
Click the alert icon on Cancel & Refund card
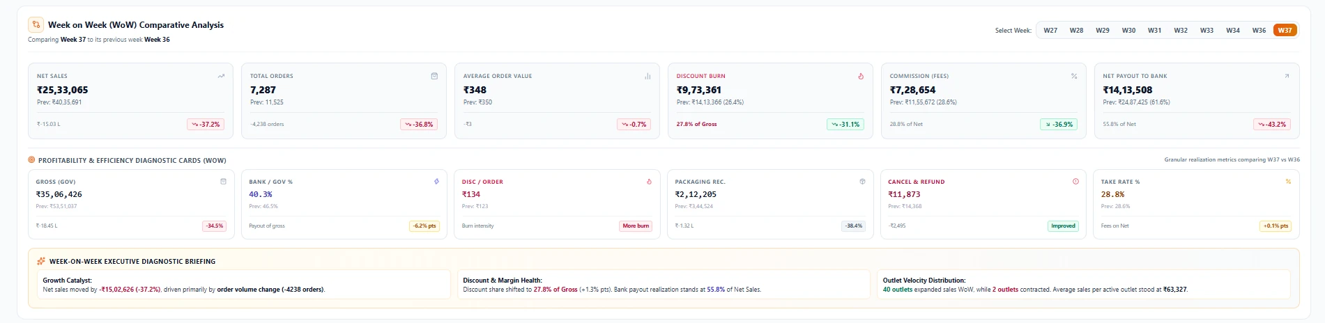pyautogui.click(x=1075, y=181)
